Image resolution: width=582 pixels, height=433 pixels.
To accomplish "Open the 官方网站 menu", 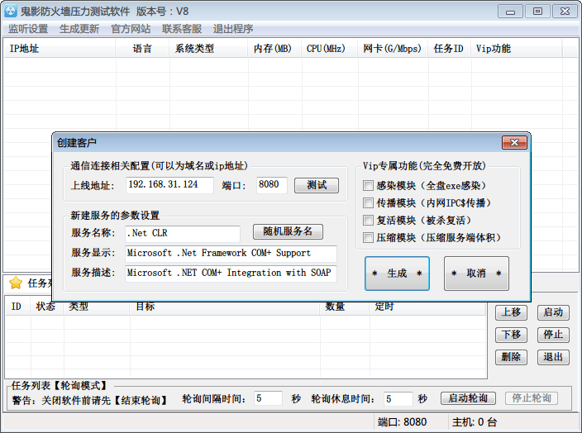I will (x=131, y=29).
